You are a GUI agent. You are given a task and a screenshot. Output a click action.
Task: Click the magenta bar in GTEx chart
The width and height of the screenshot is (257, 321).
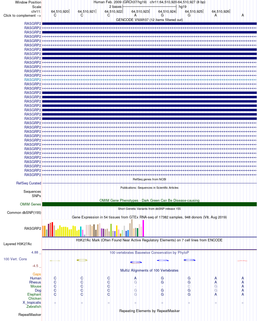(x=143, y=228)
